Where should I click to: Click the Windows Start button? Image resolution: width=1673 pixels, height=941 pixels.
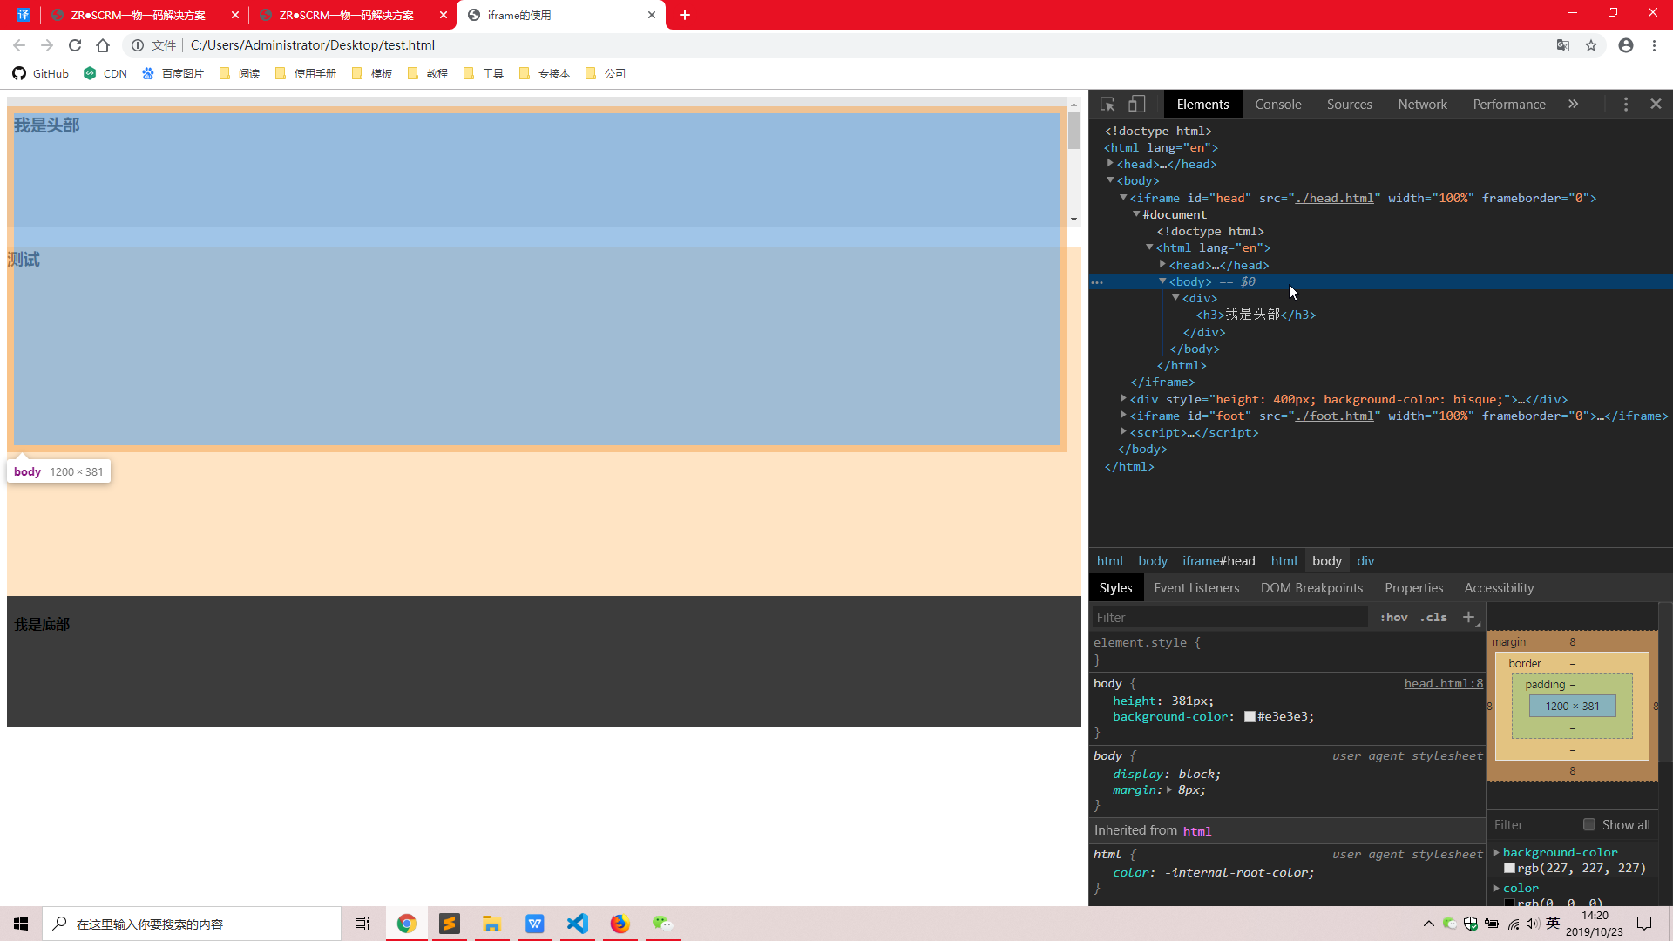click(x=21, y=924)
